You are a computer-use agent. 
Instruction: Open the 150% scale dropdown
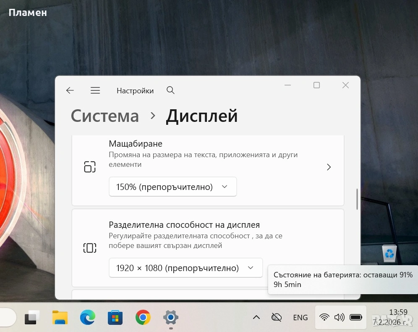pos(172,187)
